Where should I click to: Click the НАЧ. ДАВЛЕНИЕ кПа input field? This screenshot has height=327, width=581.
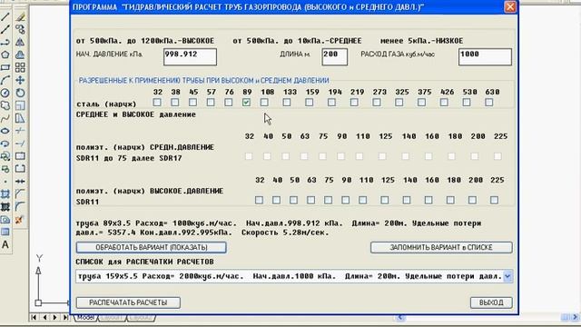pos(190,56)
